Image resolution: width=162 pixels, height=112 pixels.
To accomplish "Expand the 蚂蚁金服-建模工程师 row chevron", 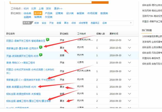I will point(129,101).
